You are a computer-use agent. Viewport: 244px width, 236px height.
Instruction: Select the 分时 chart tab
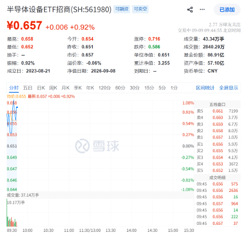(x=14, y=88)
